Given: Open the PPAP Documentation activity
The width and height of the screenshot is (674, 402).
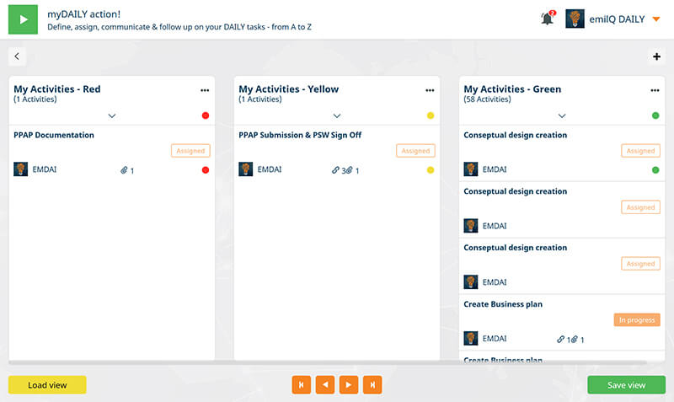Looking at the screenshot, I should (54, 135).
